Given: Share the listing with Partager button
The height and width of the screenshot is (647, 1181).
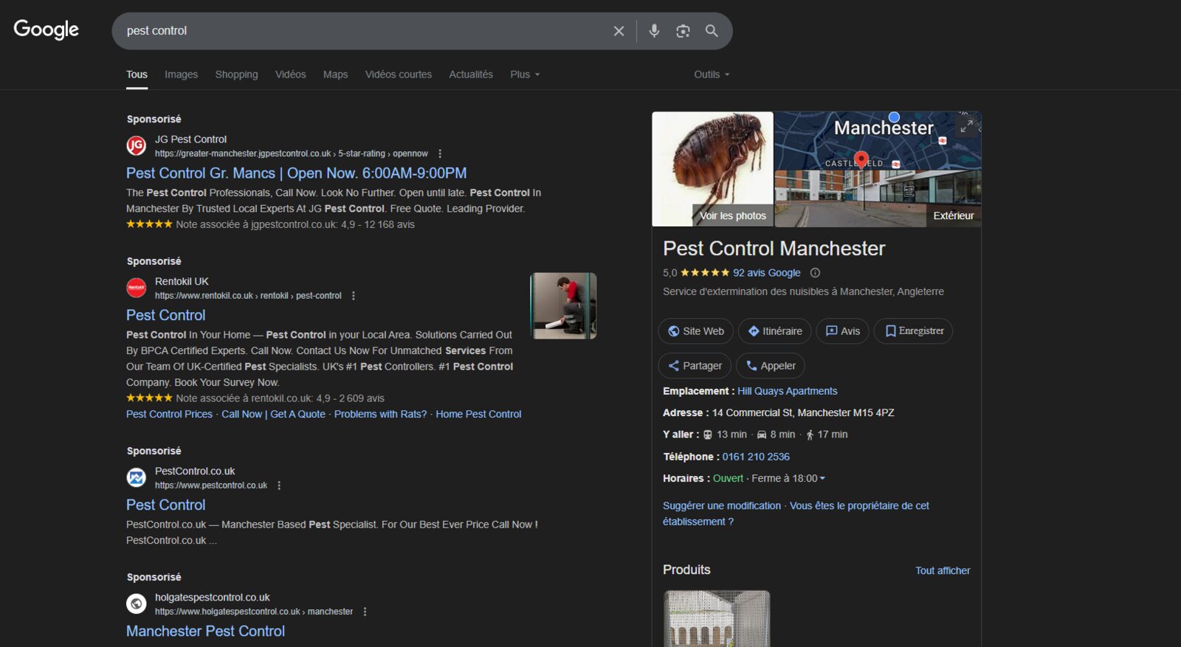Looking at the screenshot, I should [695, 366].
